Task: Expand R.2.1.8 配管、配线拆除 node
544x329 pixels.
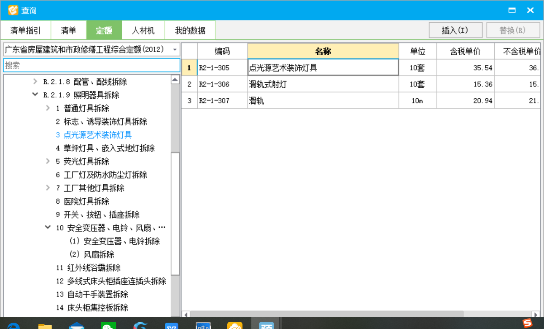Action: pyautogui.click(x=35, y=81)
